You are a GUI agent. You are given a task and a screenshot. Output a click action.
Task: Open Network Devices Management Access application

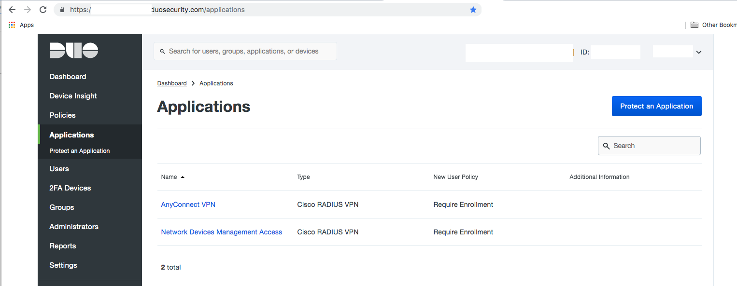(x=222, y=232)
